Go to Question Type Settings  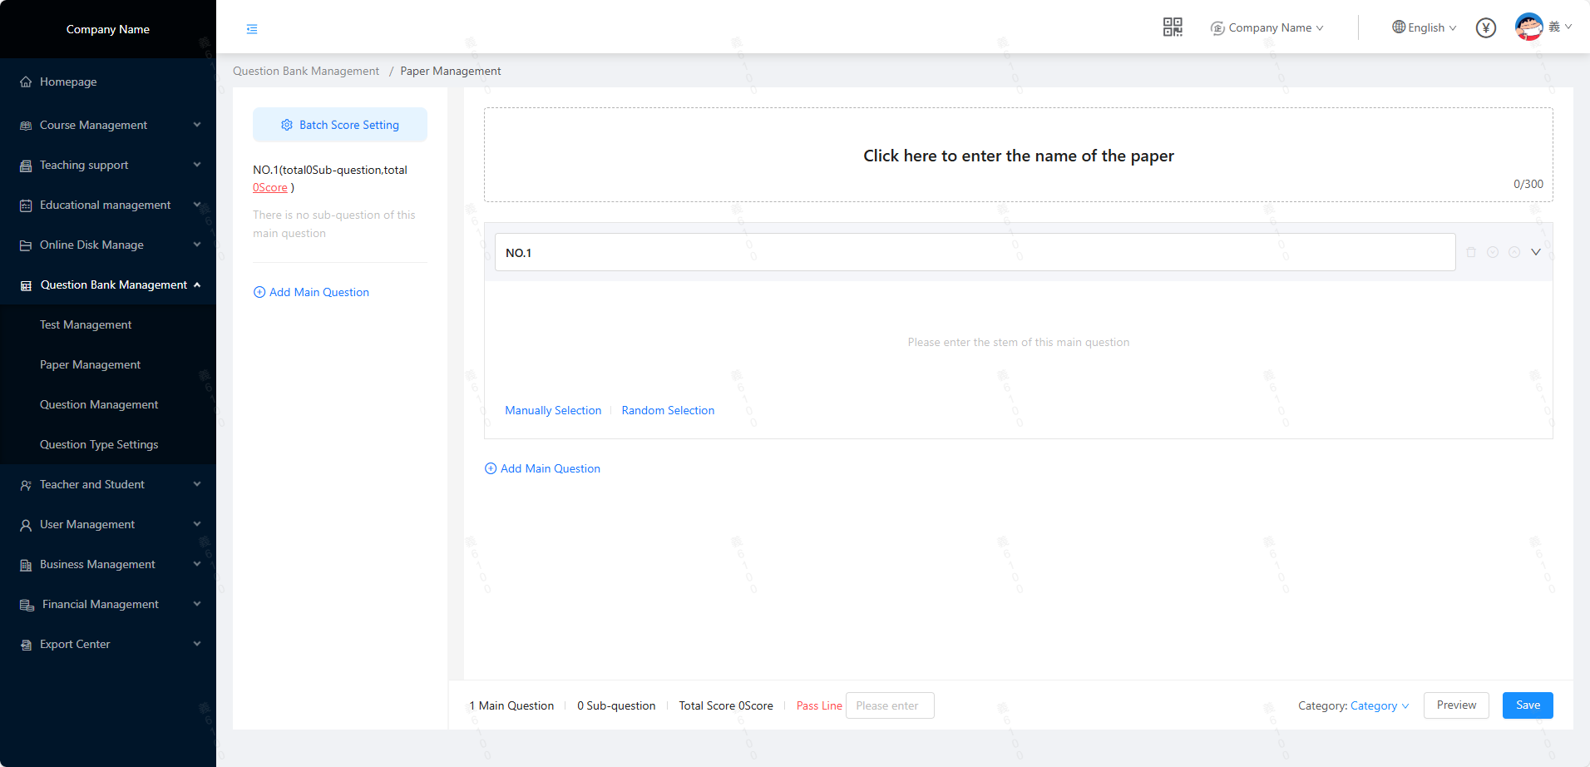[x=99, y=444]
